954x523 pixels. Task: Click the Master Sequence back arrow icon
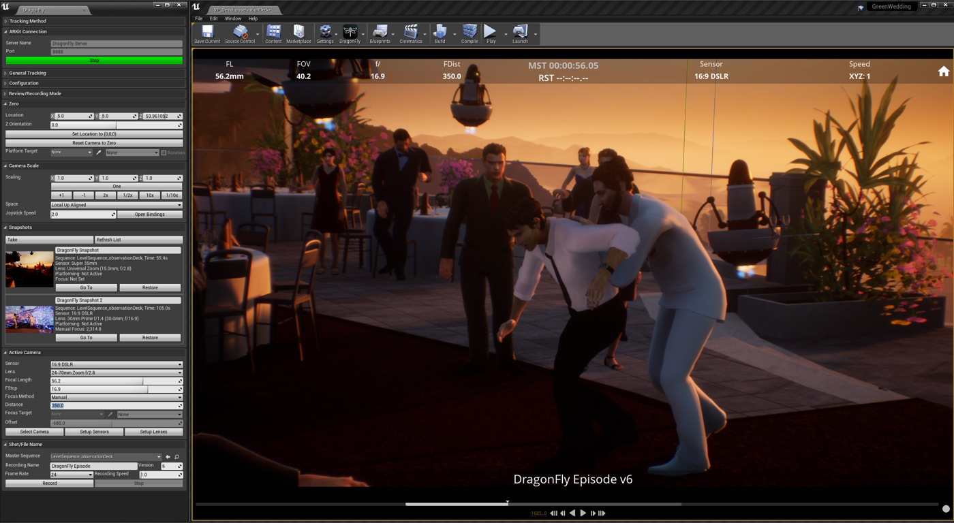coord(168,457)
